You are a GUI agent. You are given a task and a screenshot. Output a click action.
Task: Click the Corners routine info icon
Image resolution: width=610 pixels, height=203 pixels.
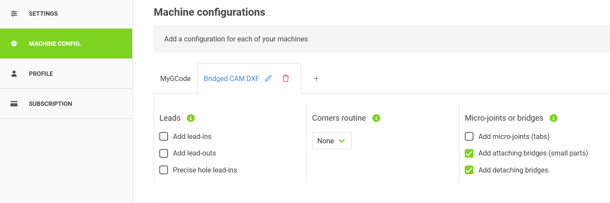pyautogui.click(x=376, y=118)
